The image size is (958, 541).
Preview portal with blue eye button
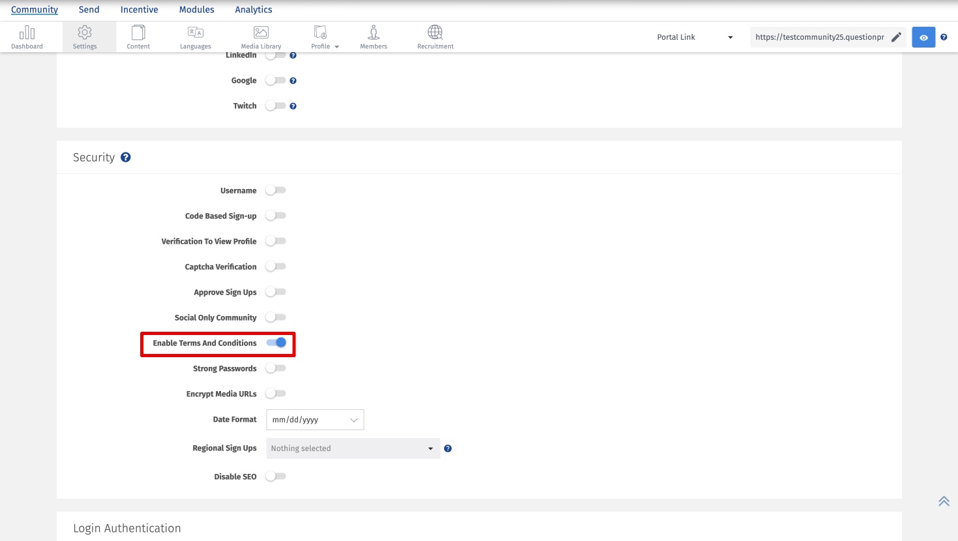[x=923, y=37]
